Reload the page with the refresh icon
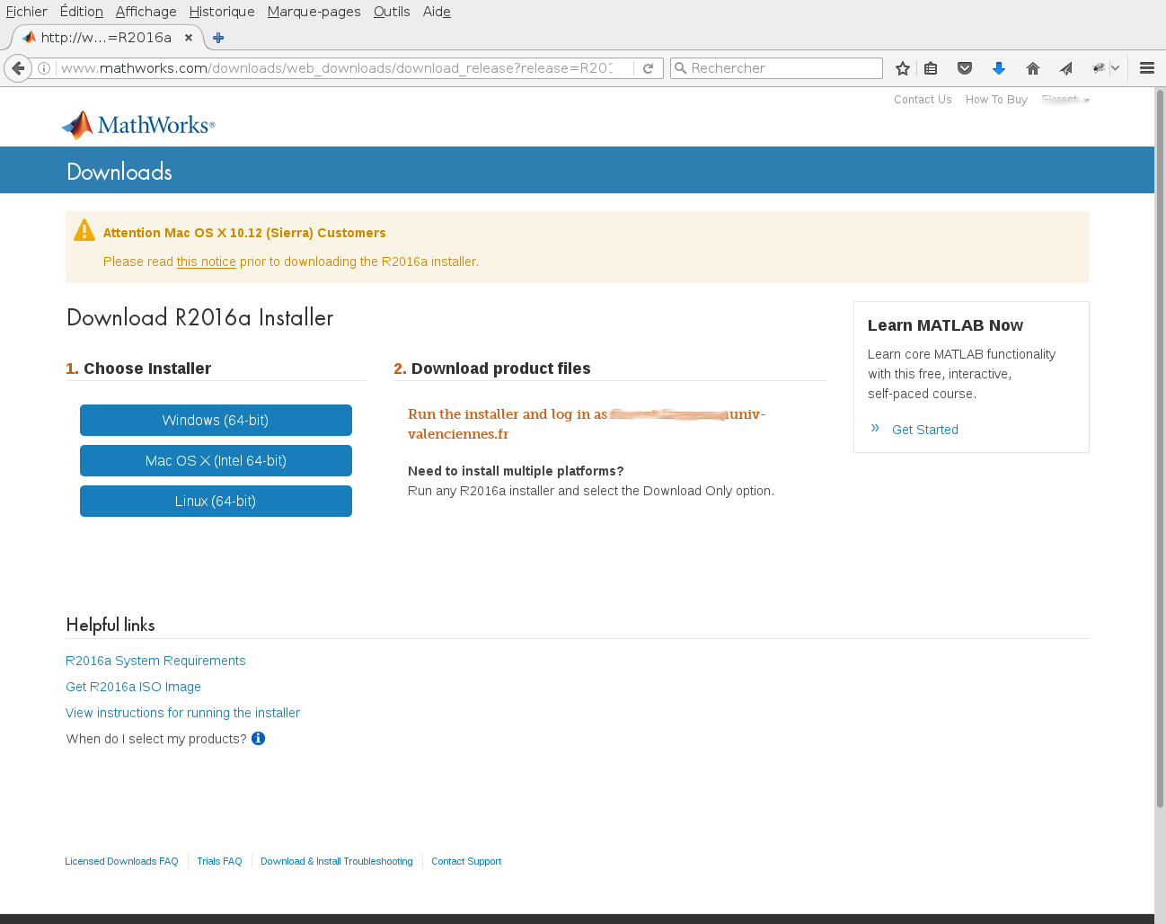This screenshot has height=924, width=1166. point(648,68)
